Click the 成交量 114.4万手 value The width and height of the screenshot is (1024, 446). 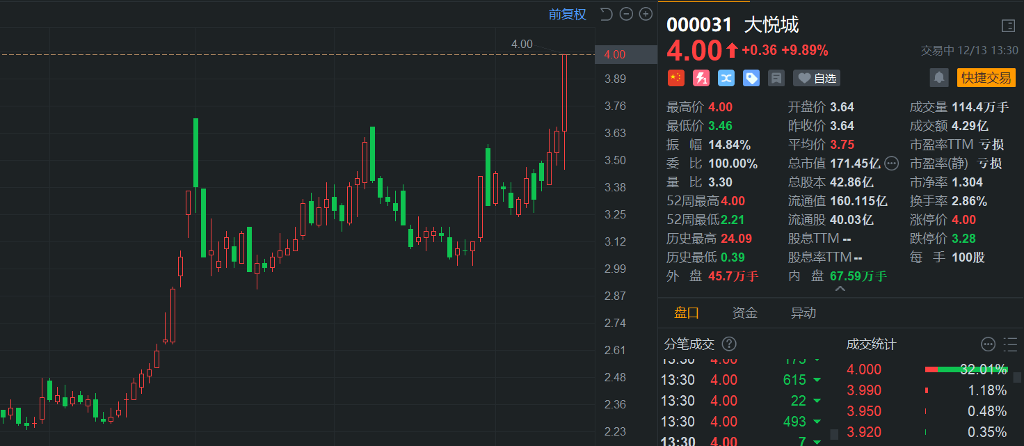pyautogui.click(x=980, y=107)
